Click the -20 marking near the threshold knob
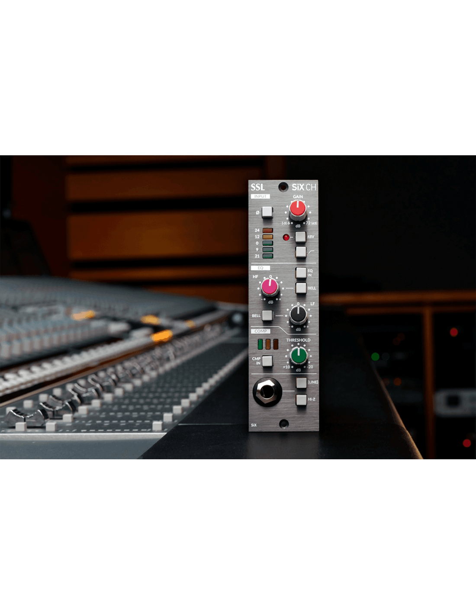Screen dimensions: 476x615 click(x=310, y=367)
